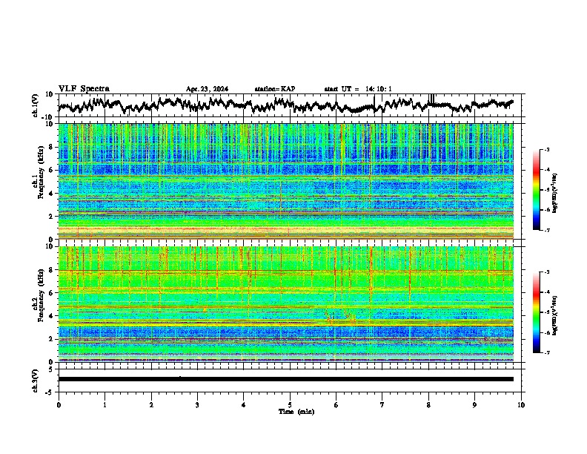587x454 pixels.
Task: Click tick label "8" on the time axis
Action: point(428,405)
